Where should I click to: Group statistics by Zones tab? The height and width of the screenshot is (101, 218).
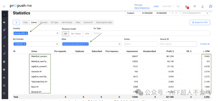[34, 22]
